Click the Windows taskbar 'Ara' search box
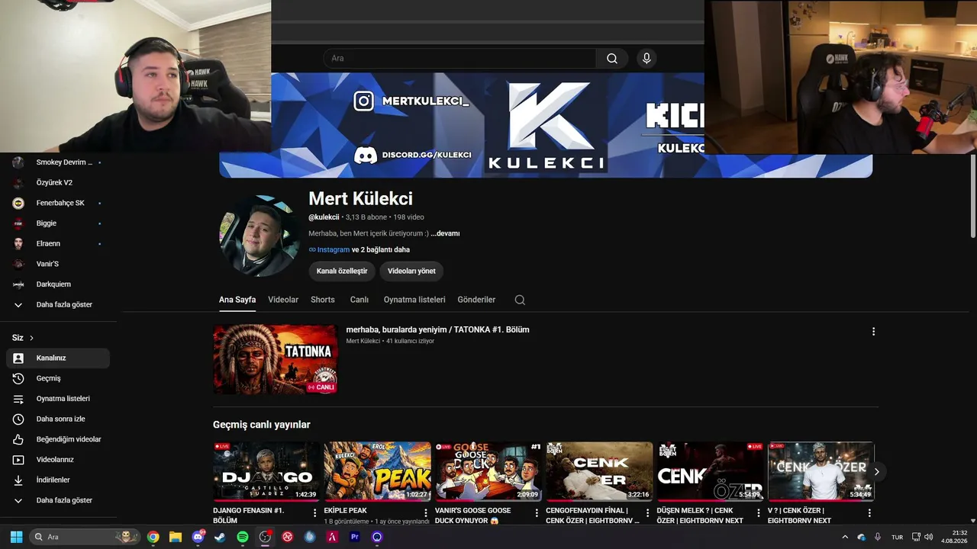The height and width of the screenshot is (549, 977). coord(85,537)
